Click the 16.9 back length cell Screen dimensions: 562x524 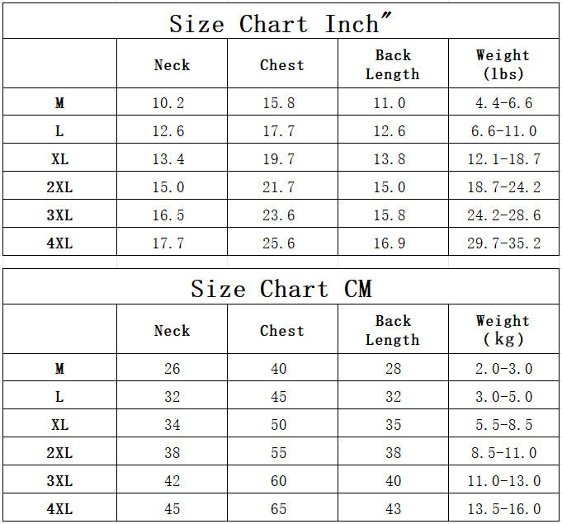coord(390,243)
